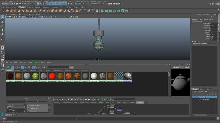This screenshot has width=220, height=123.
Task: Switch to the Textures tab in Hypershade
Action: [x=18, y=71]
